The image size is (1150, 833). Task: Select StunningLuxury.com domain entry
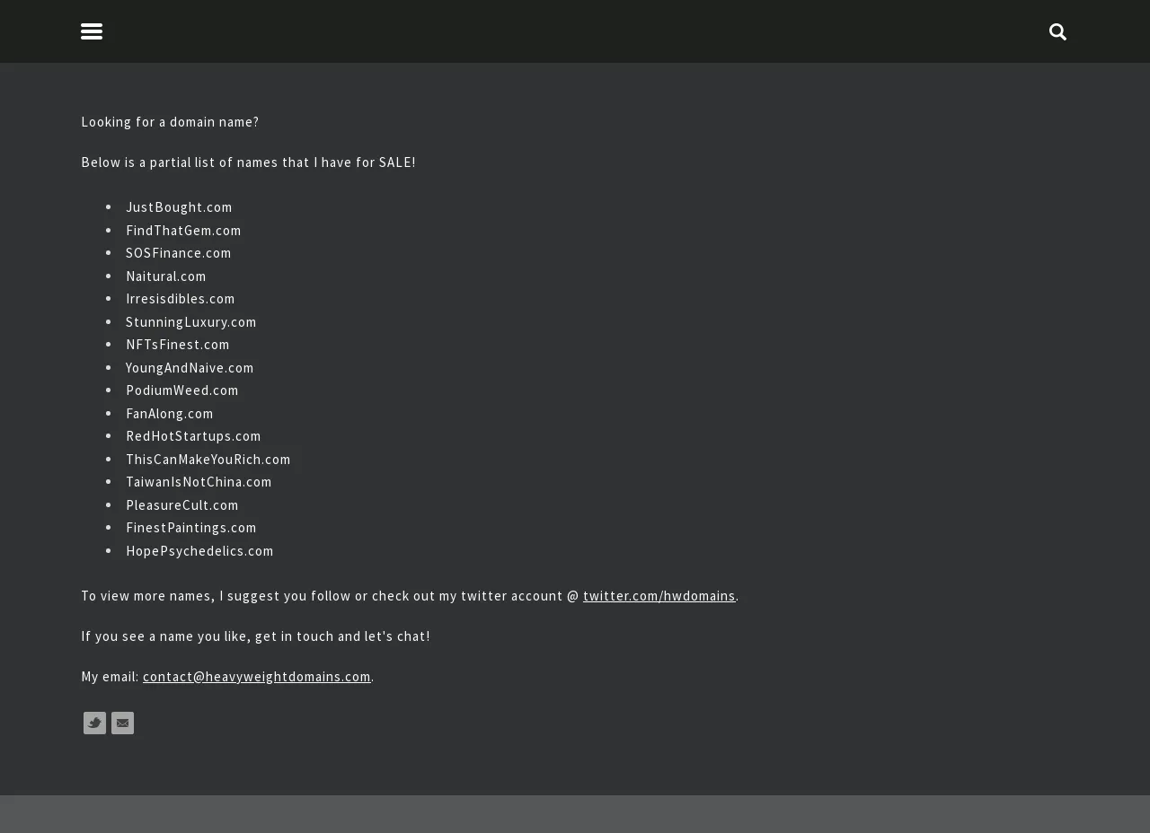tap(191, 322)
